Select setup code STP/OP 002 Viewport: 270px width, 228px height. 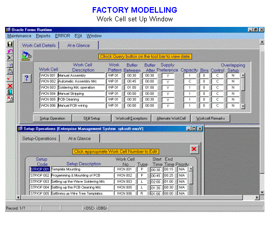pos(40,176)
